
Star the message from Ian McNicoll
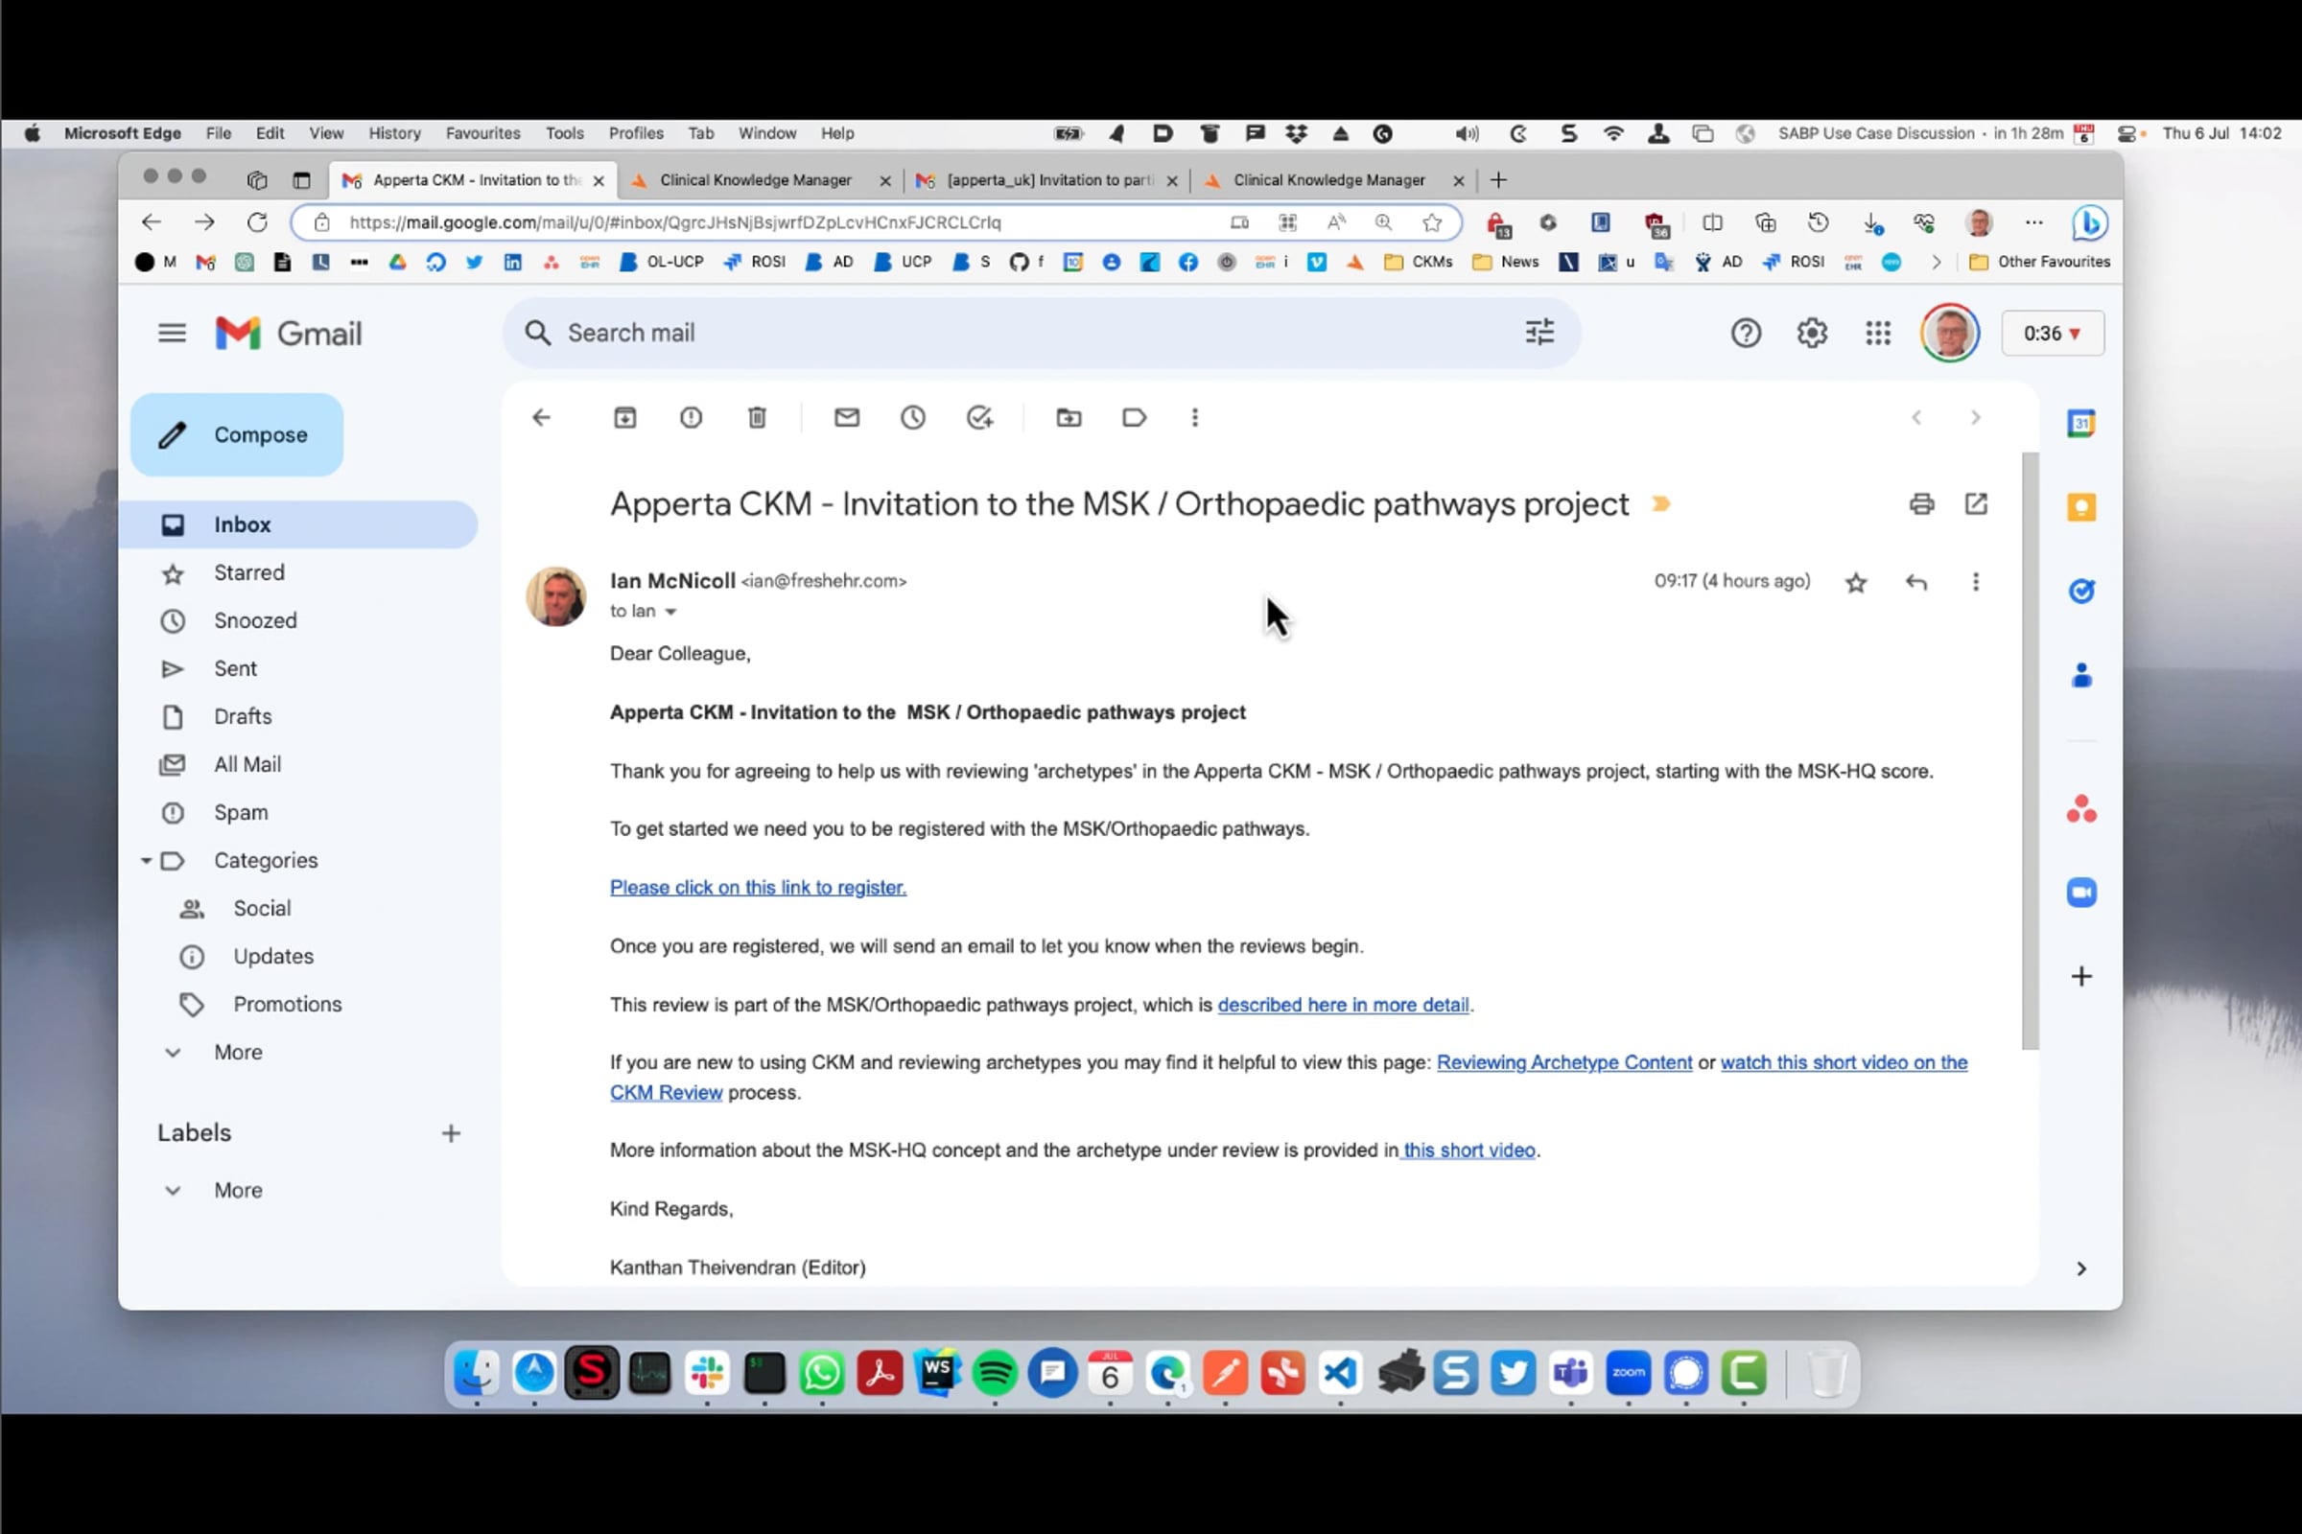[x=1856, y=583]
